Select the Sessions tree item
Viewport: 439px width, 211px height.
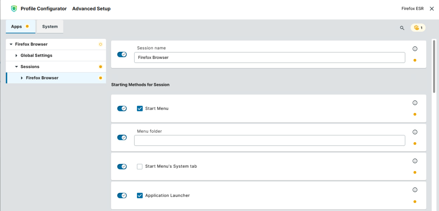click(x=56, y=67)
